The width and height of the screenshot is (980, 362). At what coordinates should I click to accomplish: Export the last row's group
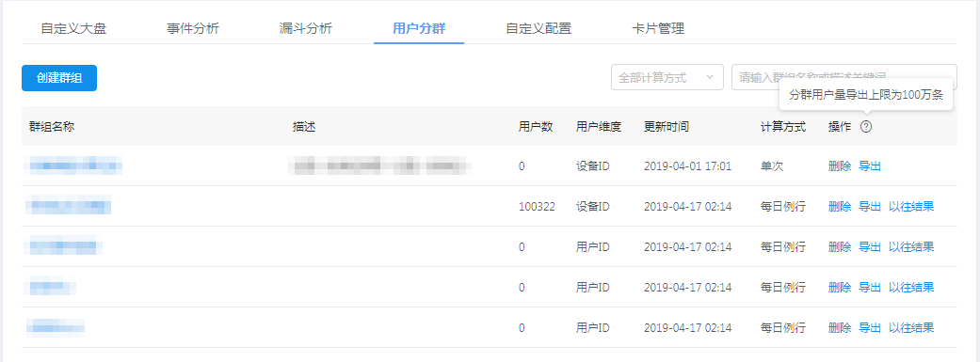870,327
